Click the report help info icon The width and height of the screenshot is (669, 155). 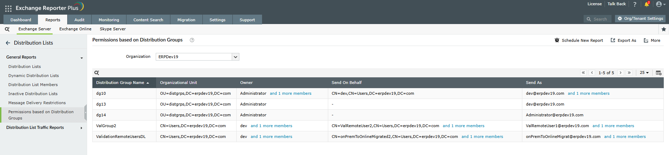pyautogui.click(x=192, y=40)
